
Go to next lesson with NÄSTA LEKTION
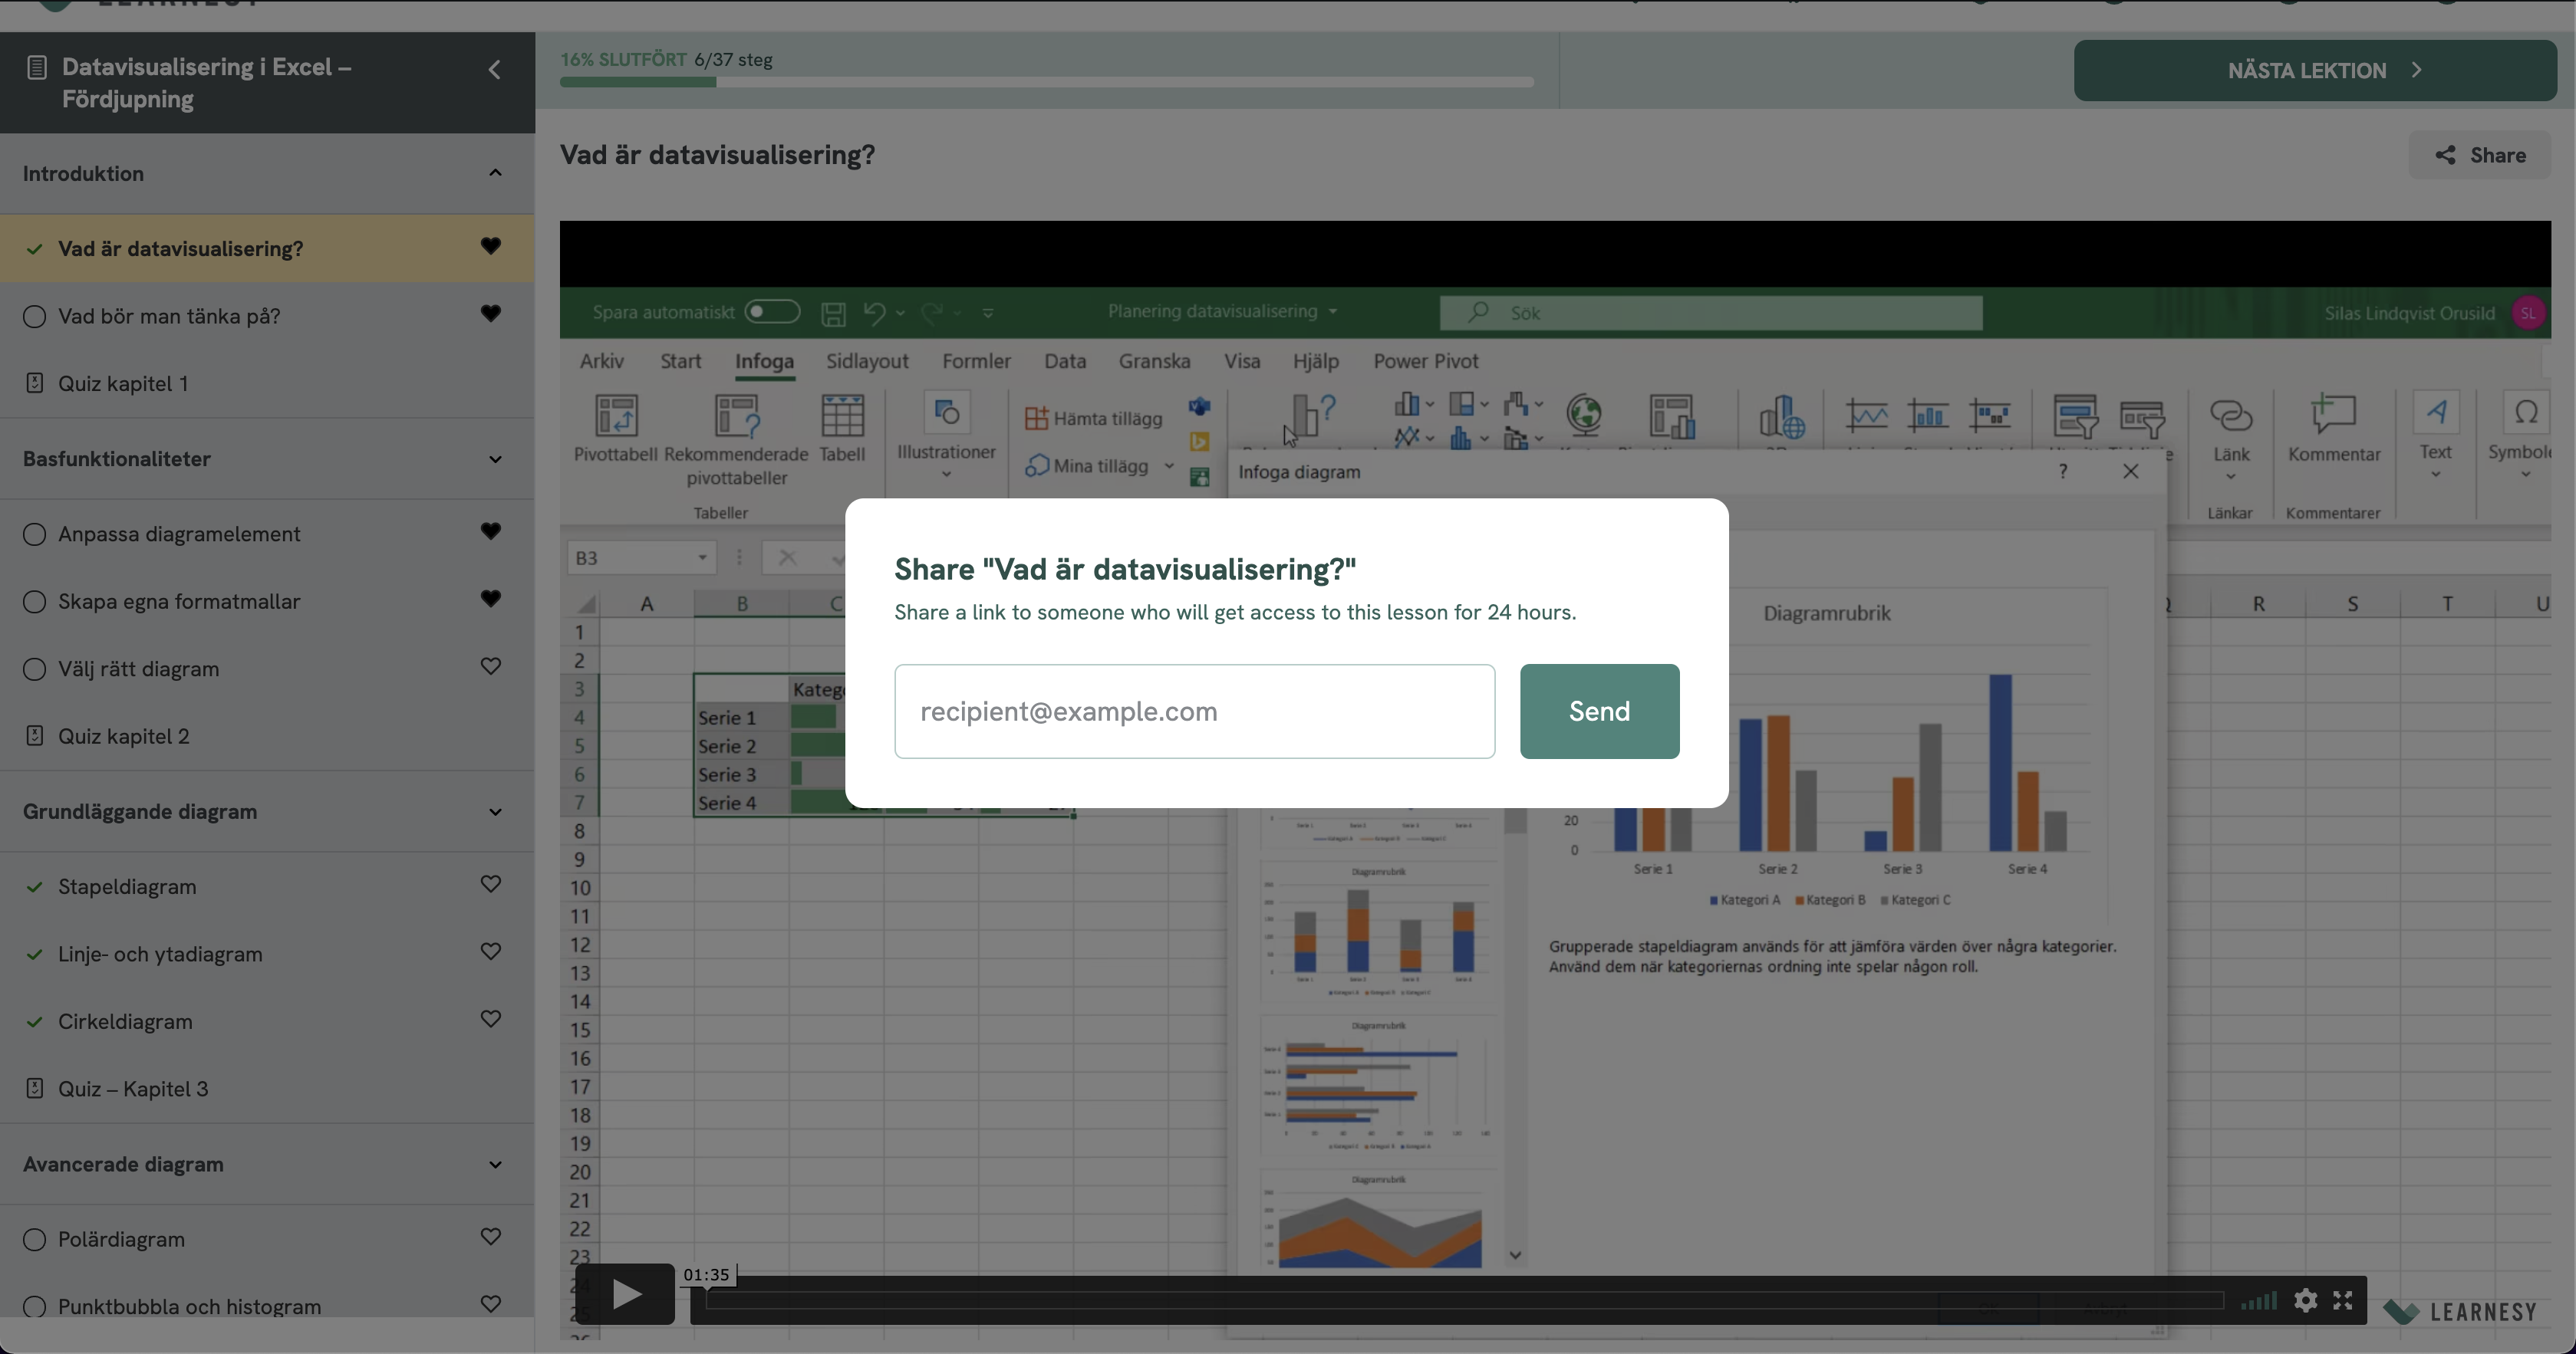click(2314, 70)
